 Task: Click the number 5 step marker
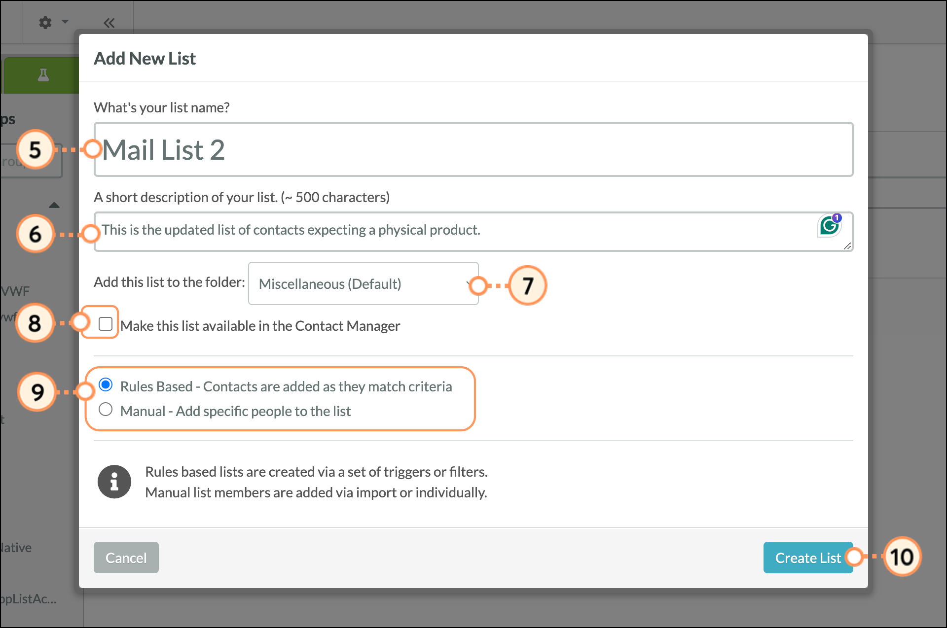pyautogui.click(x=35, y=150)
